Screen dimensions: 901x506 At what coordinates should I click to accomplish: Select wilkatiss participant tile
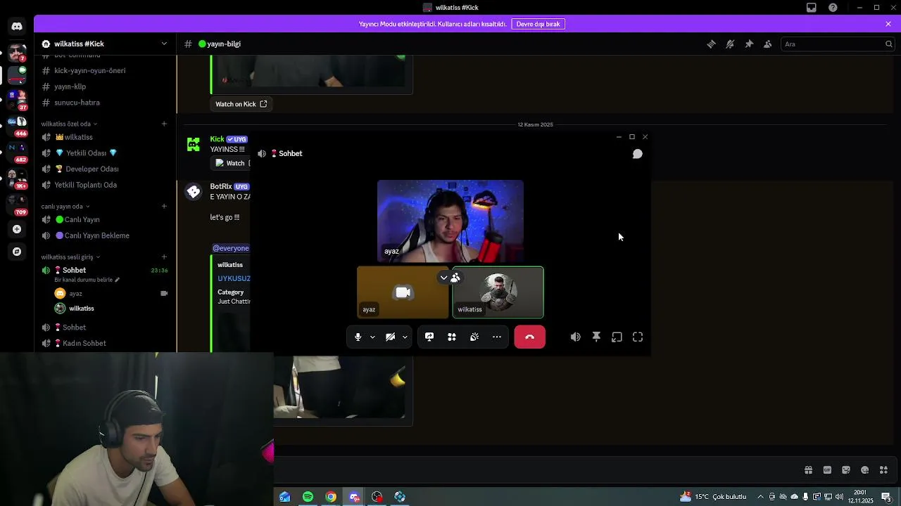[x=498, y=292]
